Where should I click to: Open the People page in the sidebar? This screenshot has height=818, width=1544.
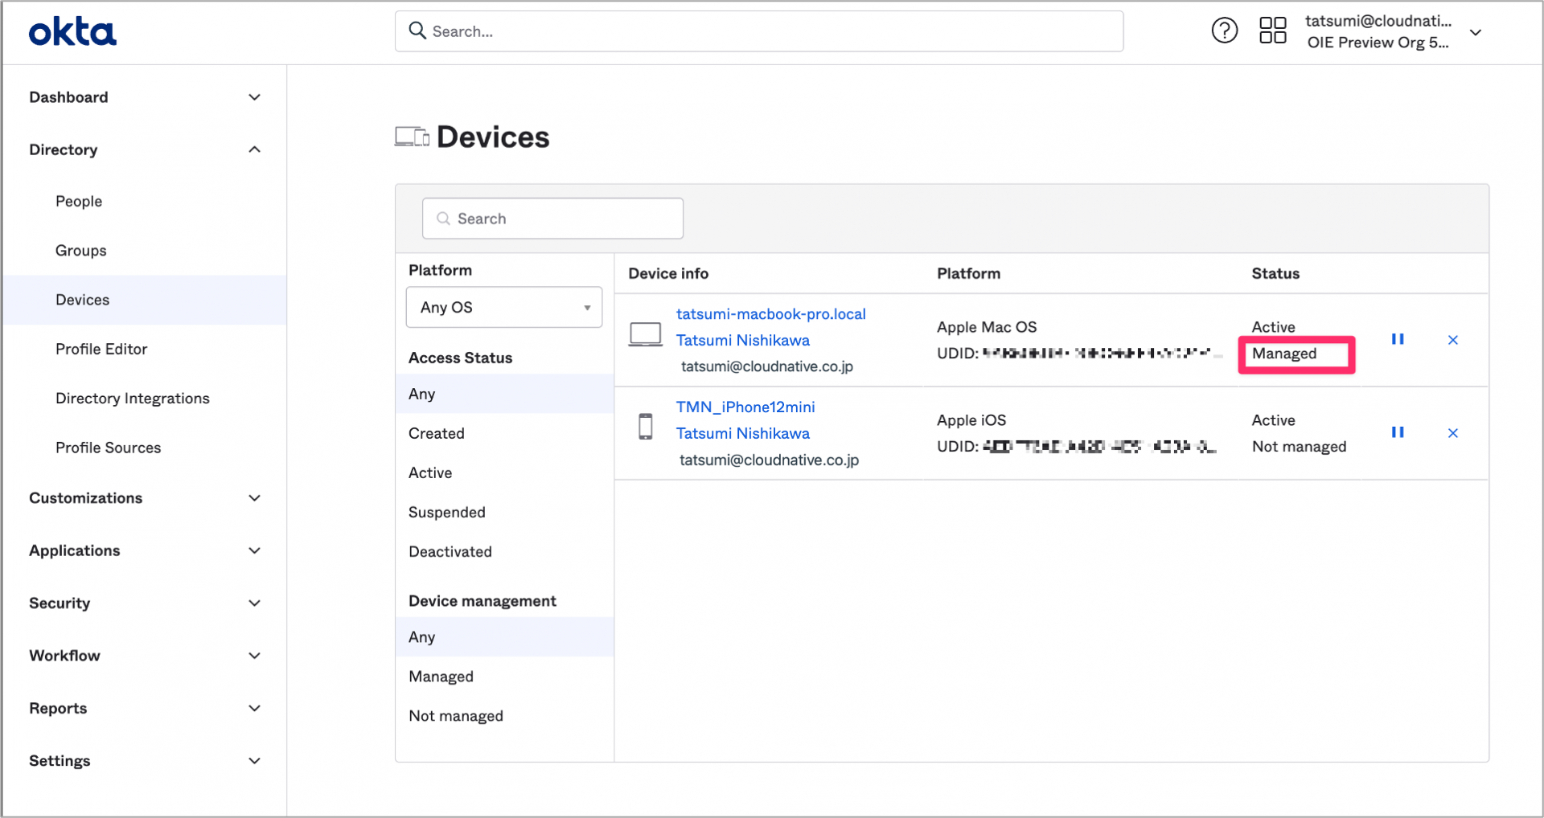79,201
